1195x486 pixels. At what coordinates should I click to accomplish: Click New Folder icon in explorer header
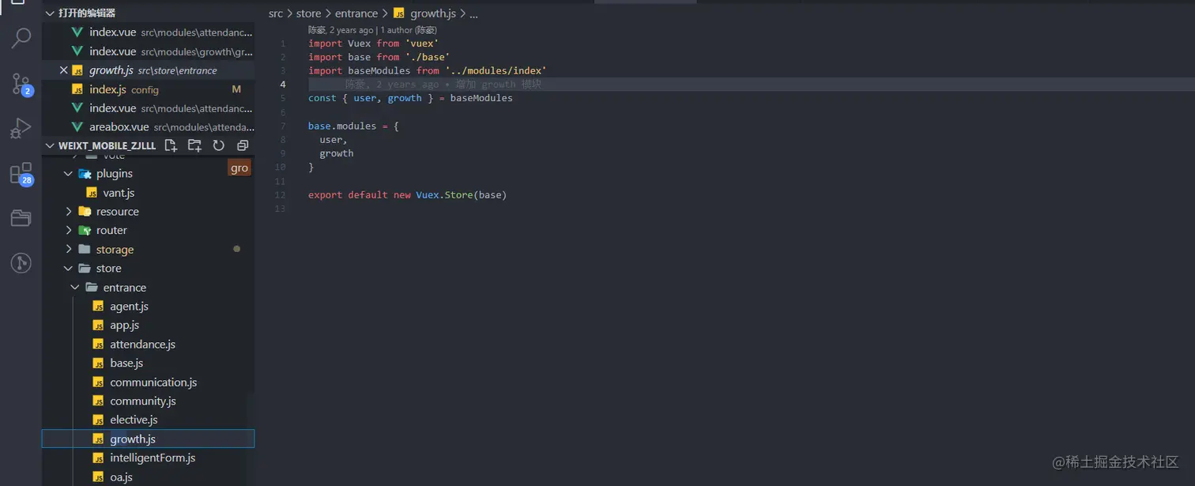point(194,145)
